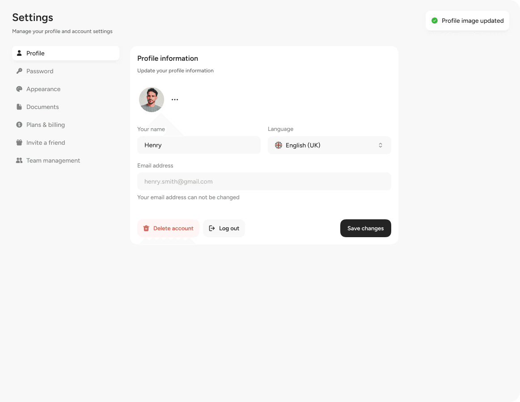Click 'Update your profile information' text
Viewport: 520px width, 402px height.
tap(175, 71)
